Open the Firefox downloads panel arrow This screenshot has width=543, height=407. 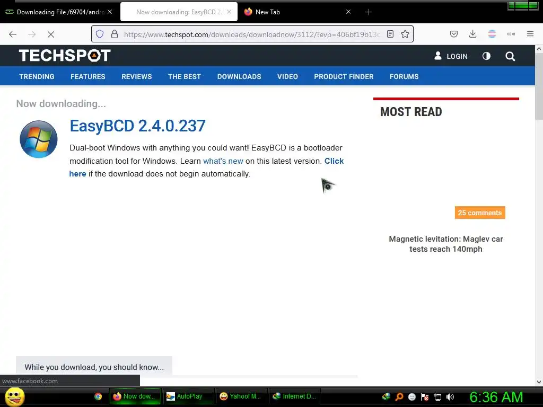click(x=472, y=34)
